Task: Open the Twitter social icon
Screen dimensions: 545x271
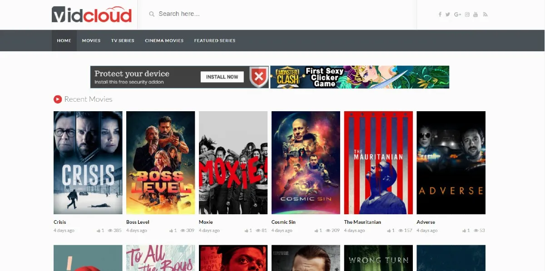Action: pyautogui.click(x=448, y=15)
